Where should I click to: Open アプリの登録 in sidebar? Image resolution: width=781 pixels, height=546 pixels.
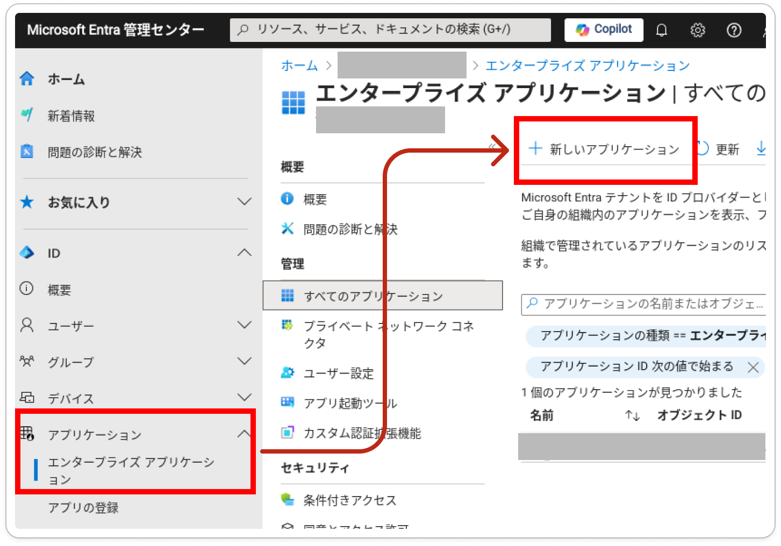point(83,508)
